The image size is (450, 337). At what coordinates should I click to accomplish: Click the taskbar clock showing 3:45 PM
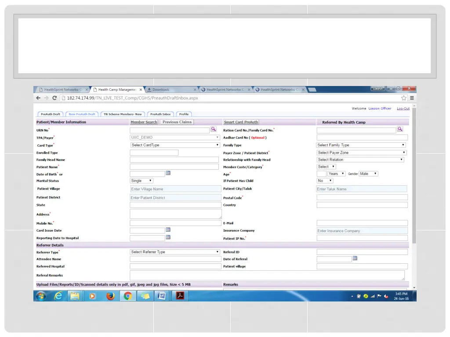click(401, 296)
